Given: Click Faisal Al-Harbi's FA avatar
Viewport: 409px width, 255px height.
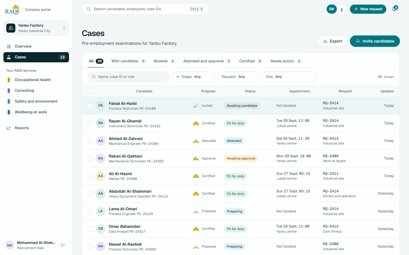Looking at the screenshot, I should click(x=101, y=106).
